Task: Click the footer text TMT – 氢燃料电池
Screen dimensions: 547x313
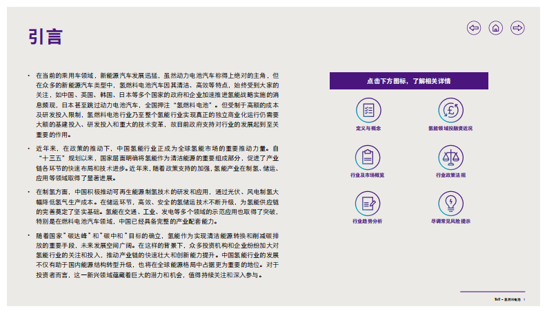Action: pyautogui.click(x=507, y=299)
